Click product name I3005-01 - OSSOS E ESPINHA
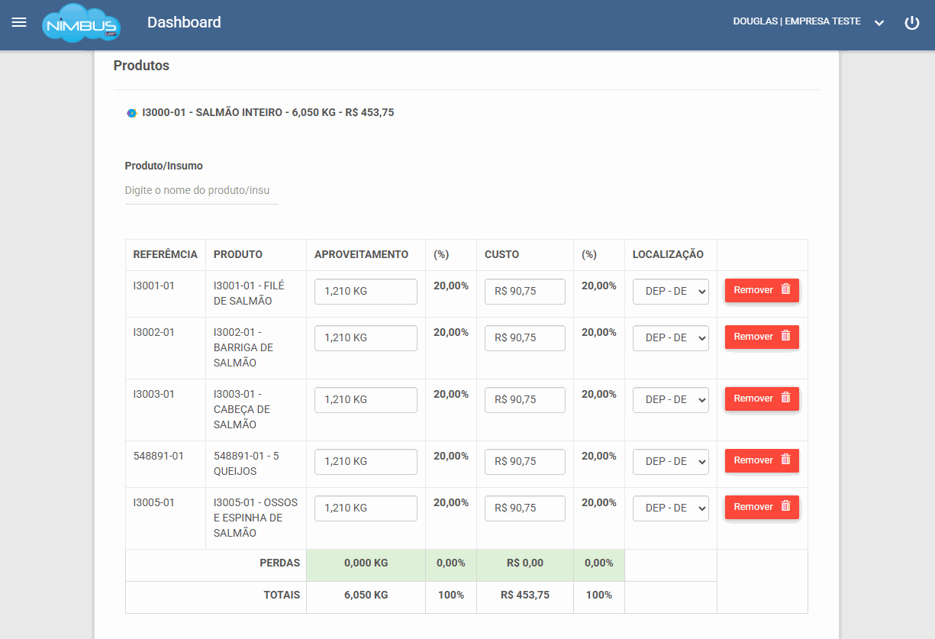The image size is (935, 639). 256,518
